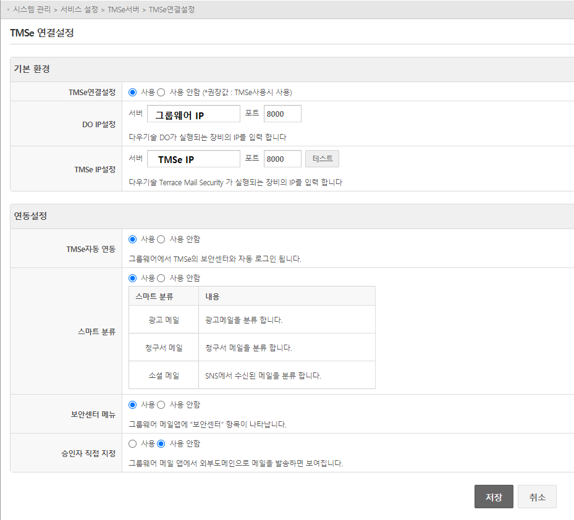574x520 pixels.
Task: Click the 'DO IP설정' row label
Action: (99, 124)
